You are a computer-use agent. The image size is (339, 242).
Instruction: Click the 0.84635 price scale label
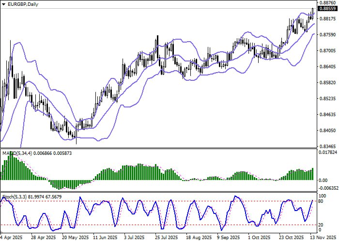328,115
